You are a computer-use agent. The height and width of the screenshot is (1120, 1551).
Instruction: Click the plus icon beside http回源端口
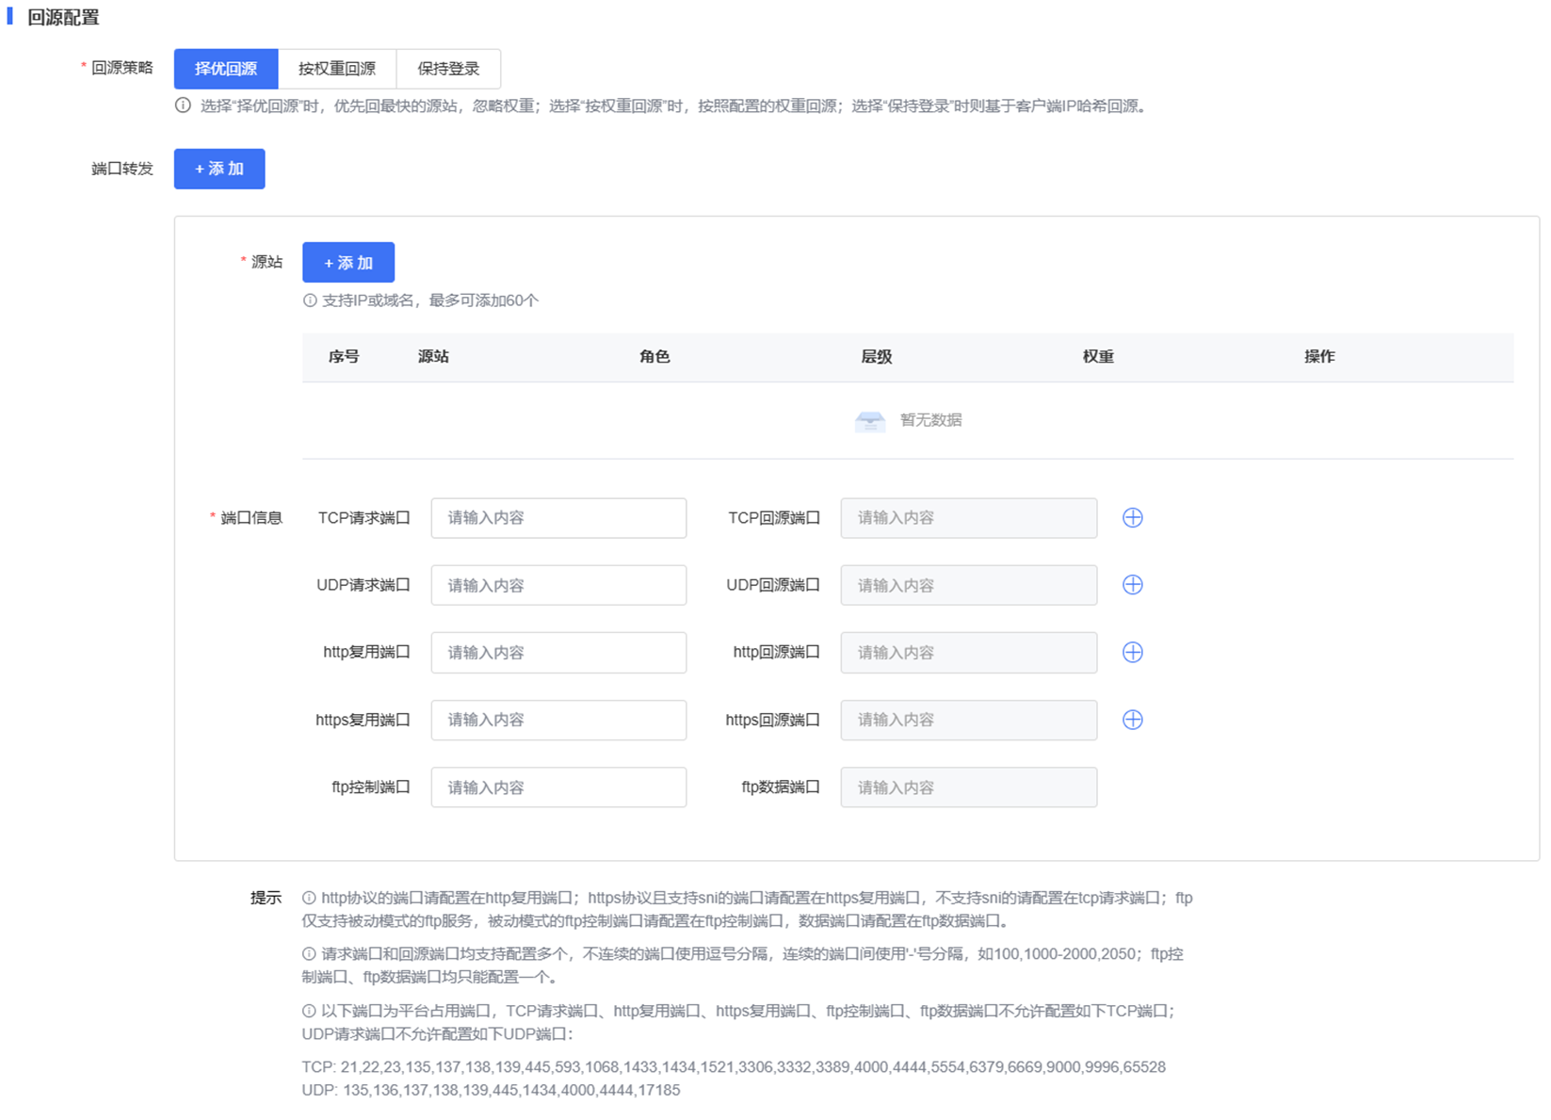click(1132, 653)
